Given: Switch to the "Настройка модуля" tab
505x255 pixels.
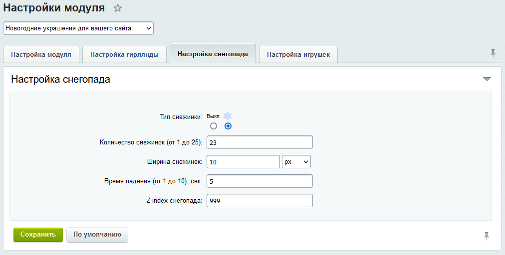Looking at the screenshot, I should pyautogui.click(x=41, y=54).
